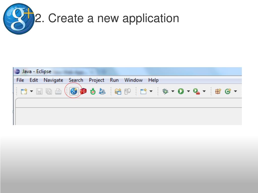Expand the Run dropdown arrow
Screen dimensions: 258x193
188,91
